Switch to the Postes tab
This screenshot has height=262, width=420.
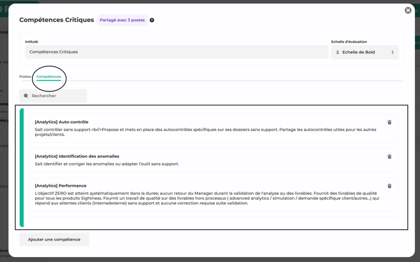tap(25, 76)
